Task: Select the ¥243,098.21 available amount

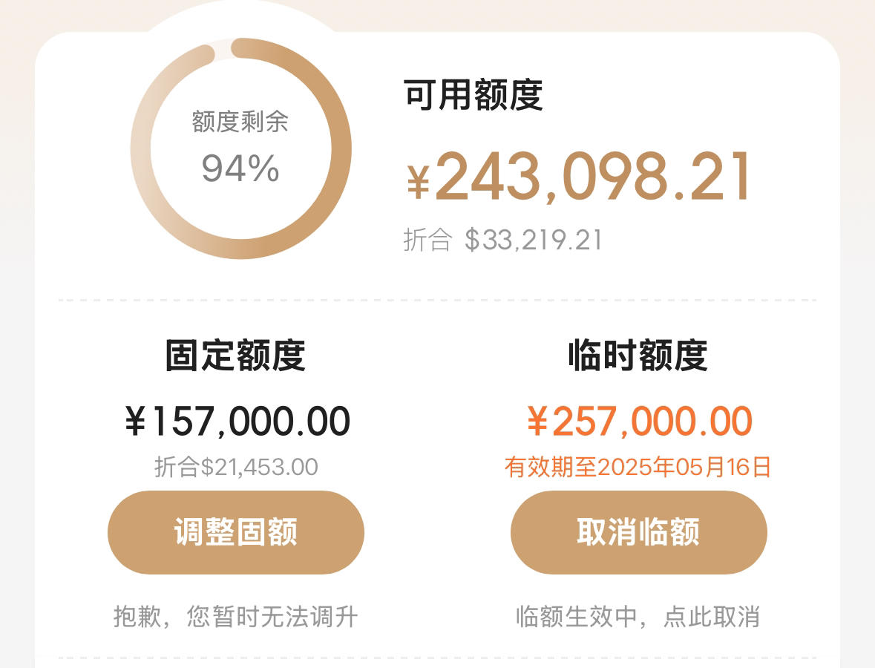Action: [x=578, y=177]
